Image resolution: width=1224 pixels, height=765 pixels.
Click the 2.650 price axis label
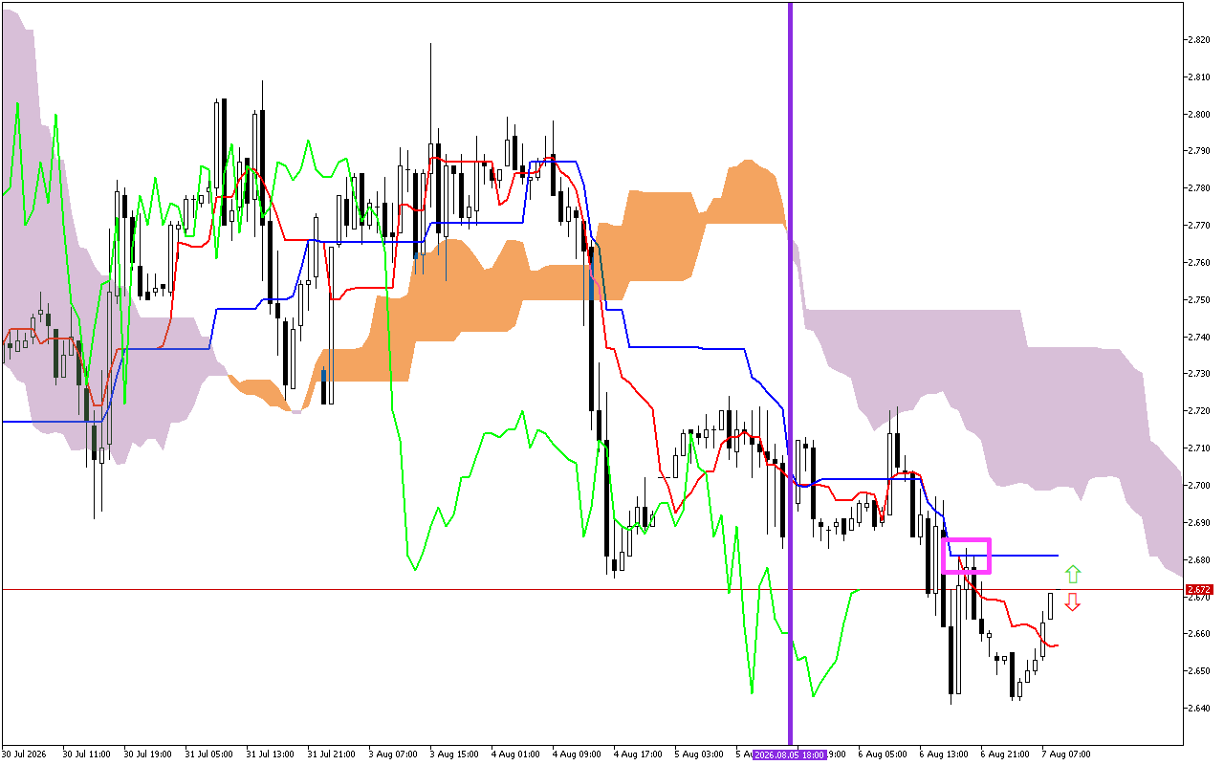pos(1199,671)
